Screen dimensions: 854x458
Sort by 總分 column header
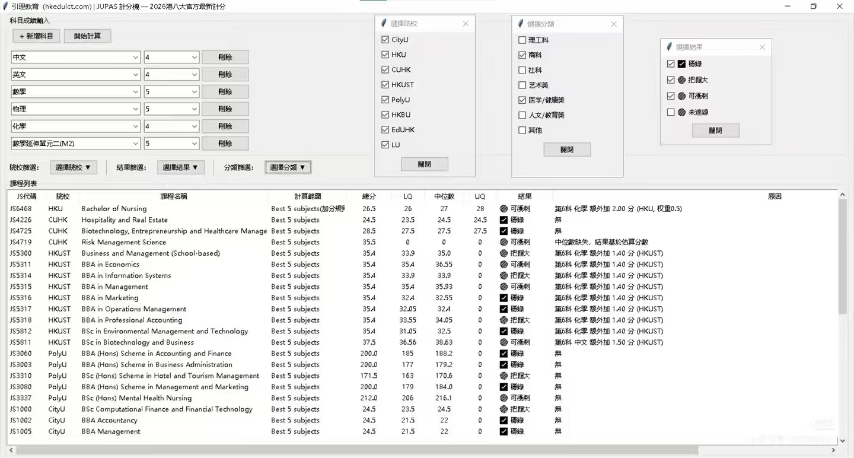click(369, 196)
